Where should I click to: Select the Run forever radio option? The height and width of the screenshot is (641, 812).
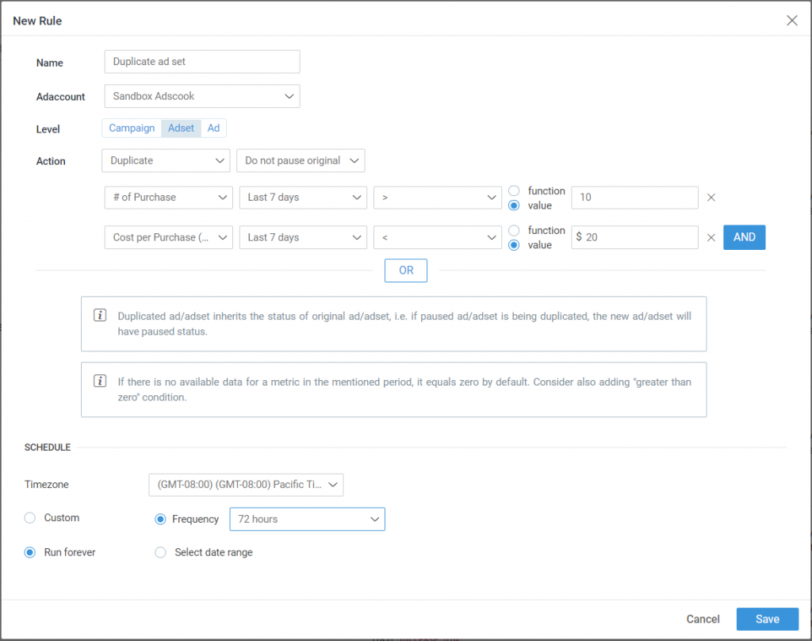pyautogui.click(x=30, y=552)
